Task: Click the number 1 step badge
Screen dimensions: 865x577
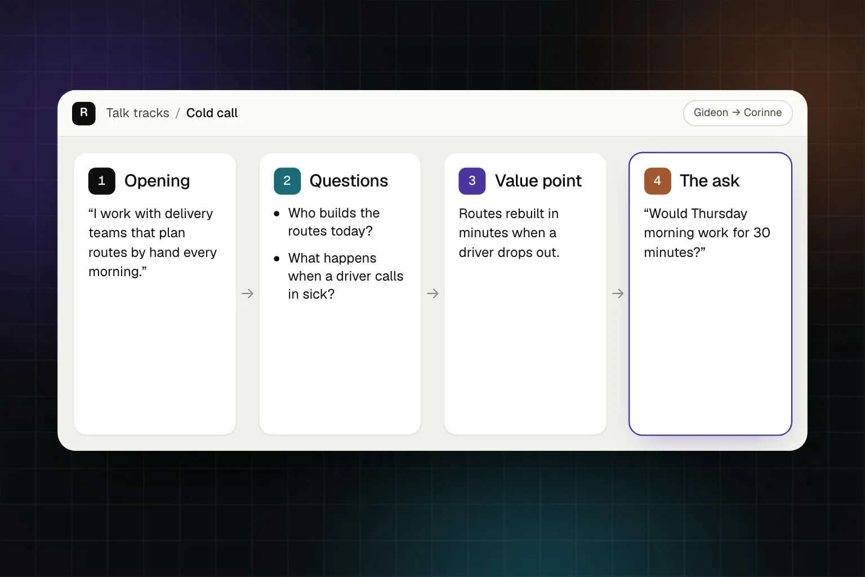Action: pos(102,181)
